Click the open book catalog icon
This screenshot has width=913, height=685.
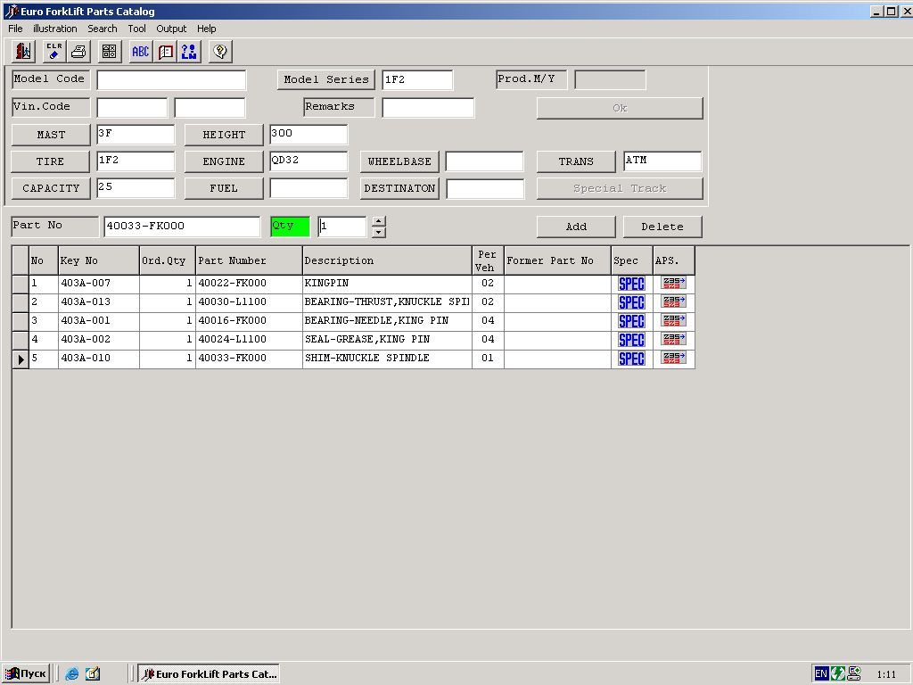(x=165, y=52)
